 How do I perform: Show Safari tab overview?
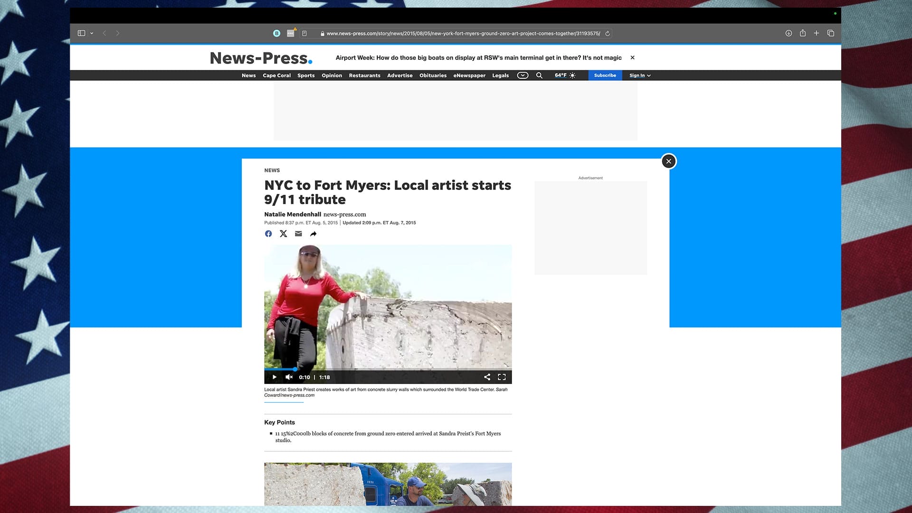pyautogui.click(x=830, y=33)
